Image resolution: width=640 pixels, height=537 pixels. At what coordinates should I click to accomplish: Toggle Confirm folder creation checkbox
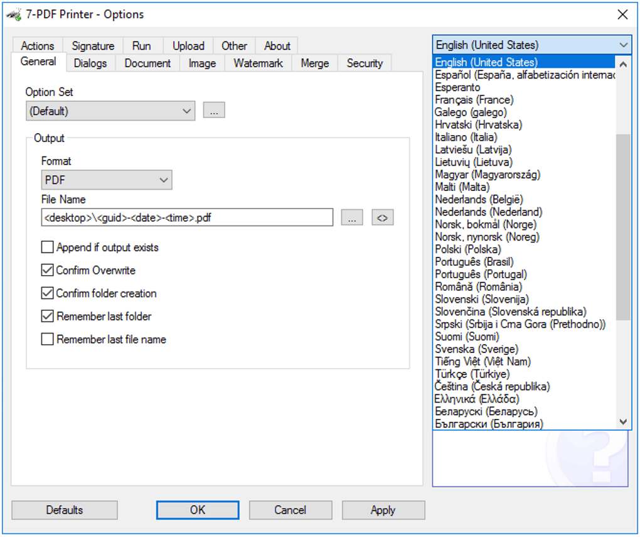(47, 293)
